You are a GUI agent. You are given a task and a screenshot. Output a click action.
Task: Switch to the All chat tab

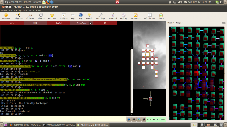click(12, 23)
